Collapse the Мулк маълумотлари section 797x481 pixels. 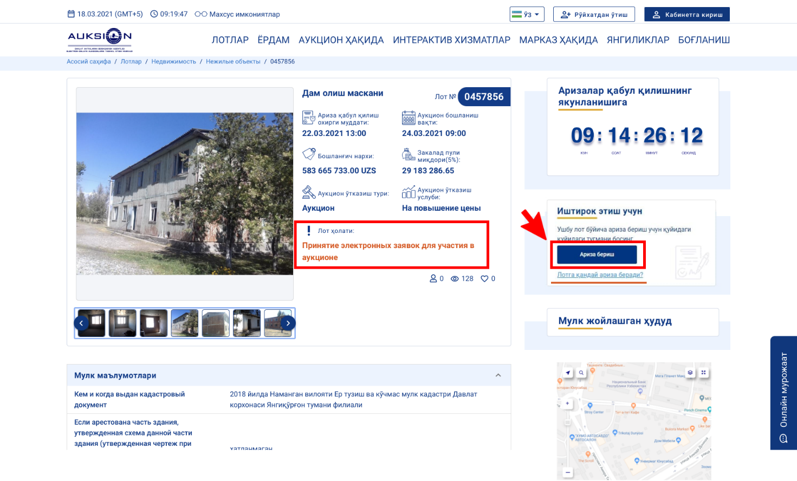[498, 375]
